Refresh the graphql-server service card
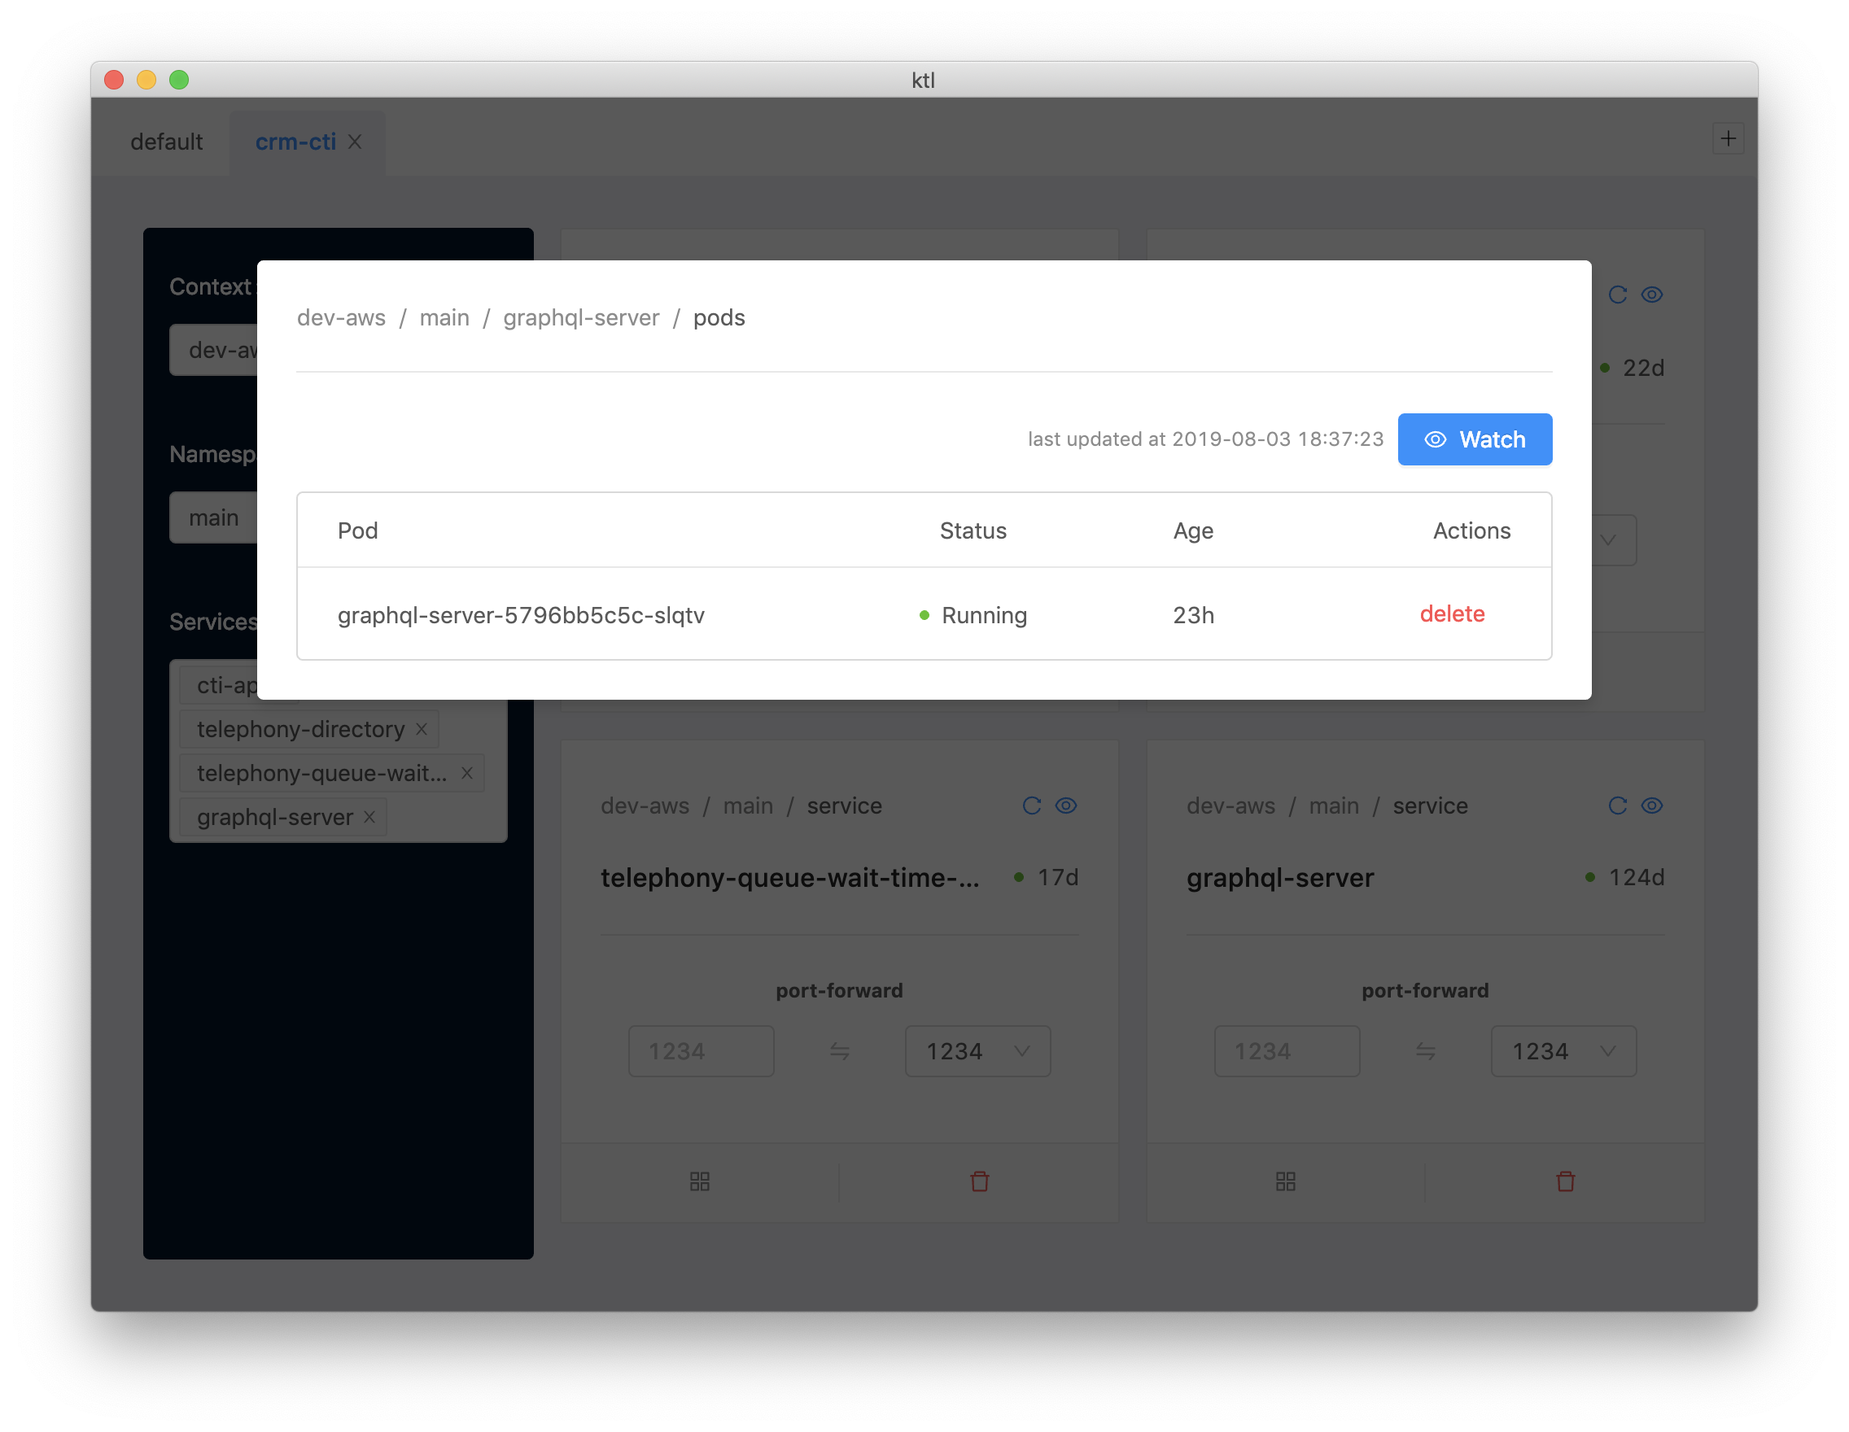The image size is (1849, 1432). point(1617,805)
